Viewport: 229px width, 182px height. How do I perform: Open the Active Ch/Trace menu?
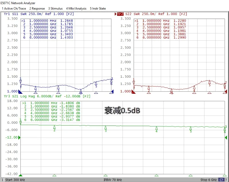(x=14, y=9)
